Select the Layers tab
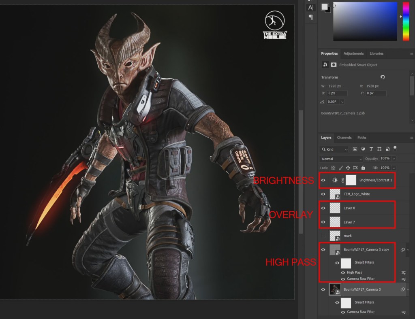The height and width of the screenshot is (319, 415). (x=326, y=137)
